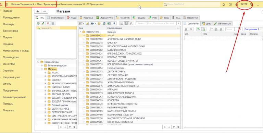Open the ЗАУРЕ user name button
This screenshot has height=133, width=263.
tap(244, 4)
